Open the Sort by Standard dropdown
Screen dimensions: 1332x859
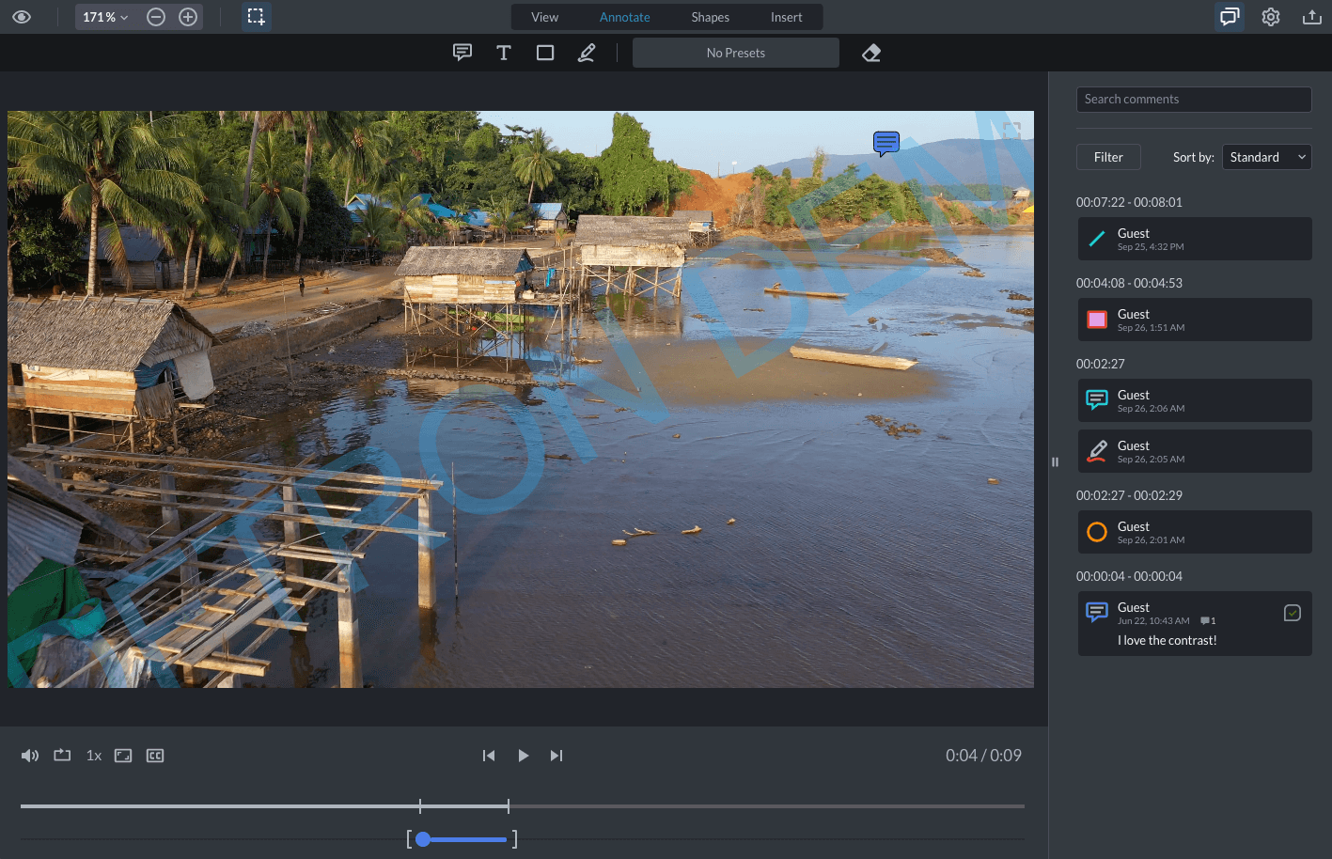[x=1266, y=156]
